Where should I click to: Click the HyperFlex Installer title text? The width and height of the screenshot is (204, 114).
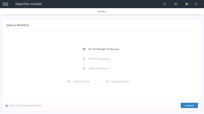coord(29,4)
